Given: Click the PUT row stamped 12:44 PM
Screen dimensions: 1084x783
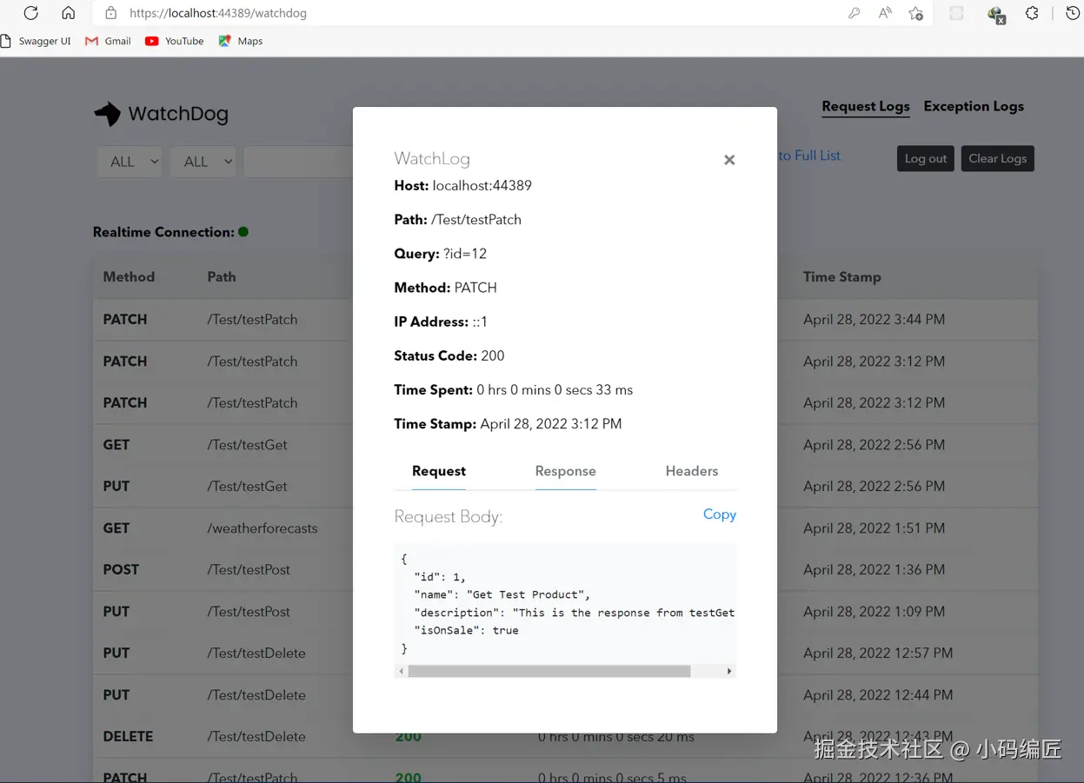Looking at the screenshot, I should click(565, 695).
